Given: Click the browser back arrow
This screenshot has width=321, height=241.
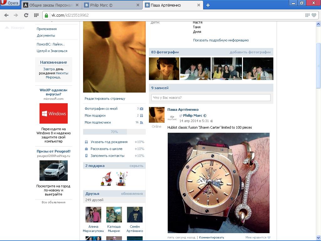Looking at the screenshot, I should tap(6, 15).
